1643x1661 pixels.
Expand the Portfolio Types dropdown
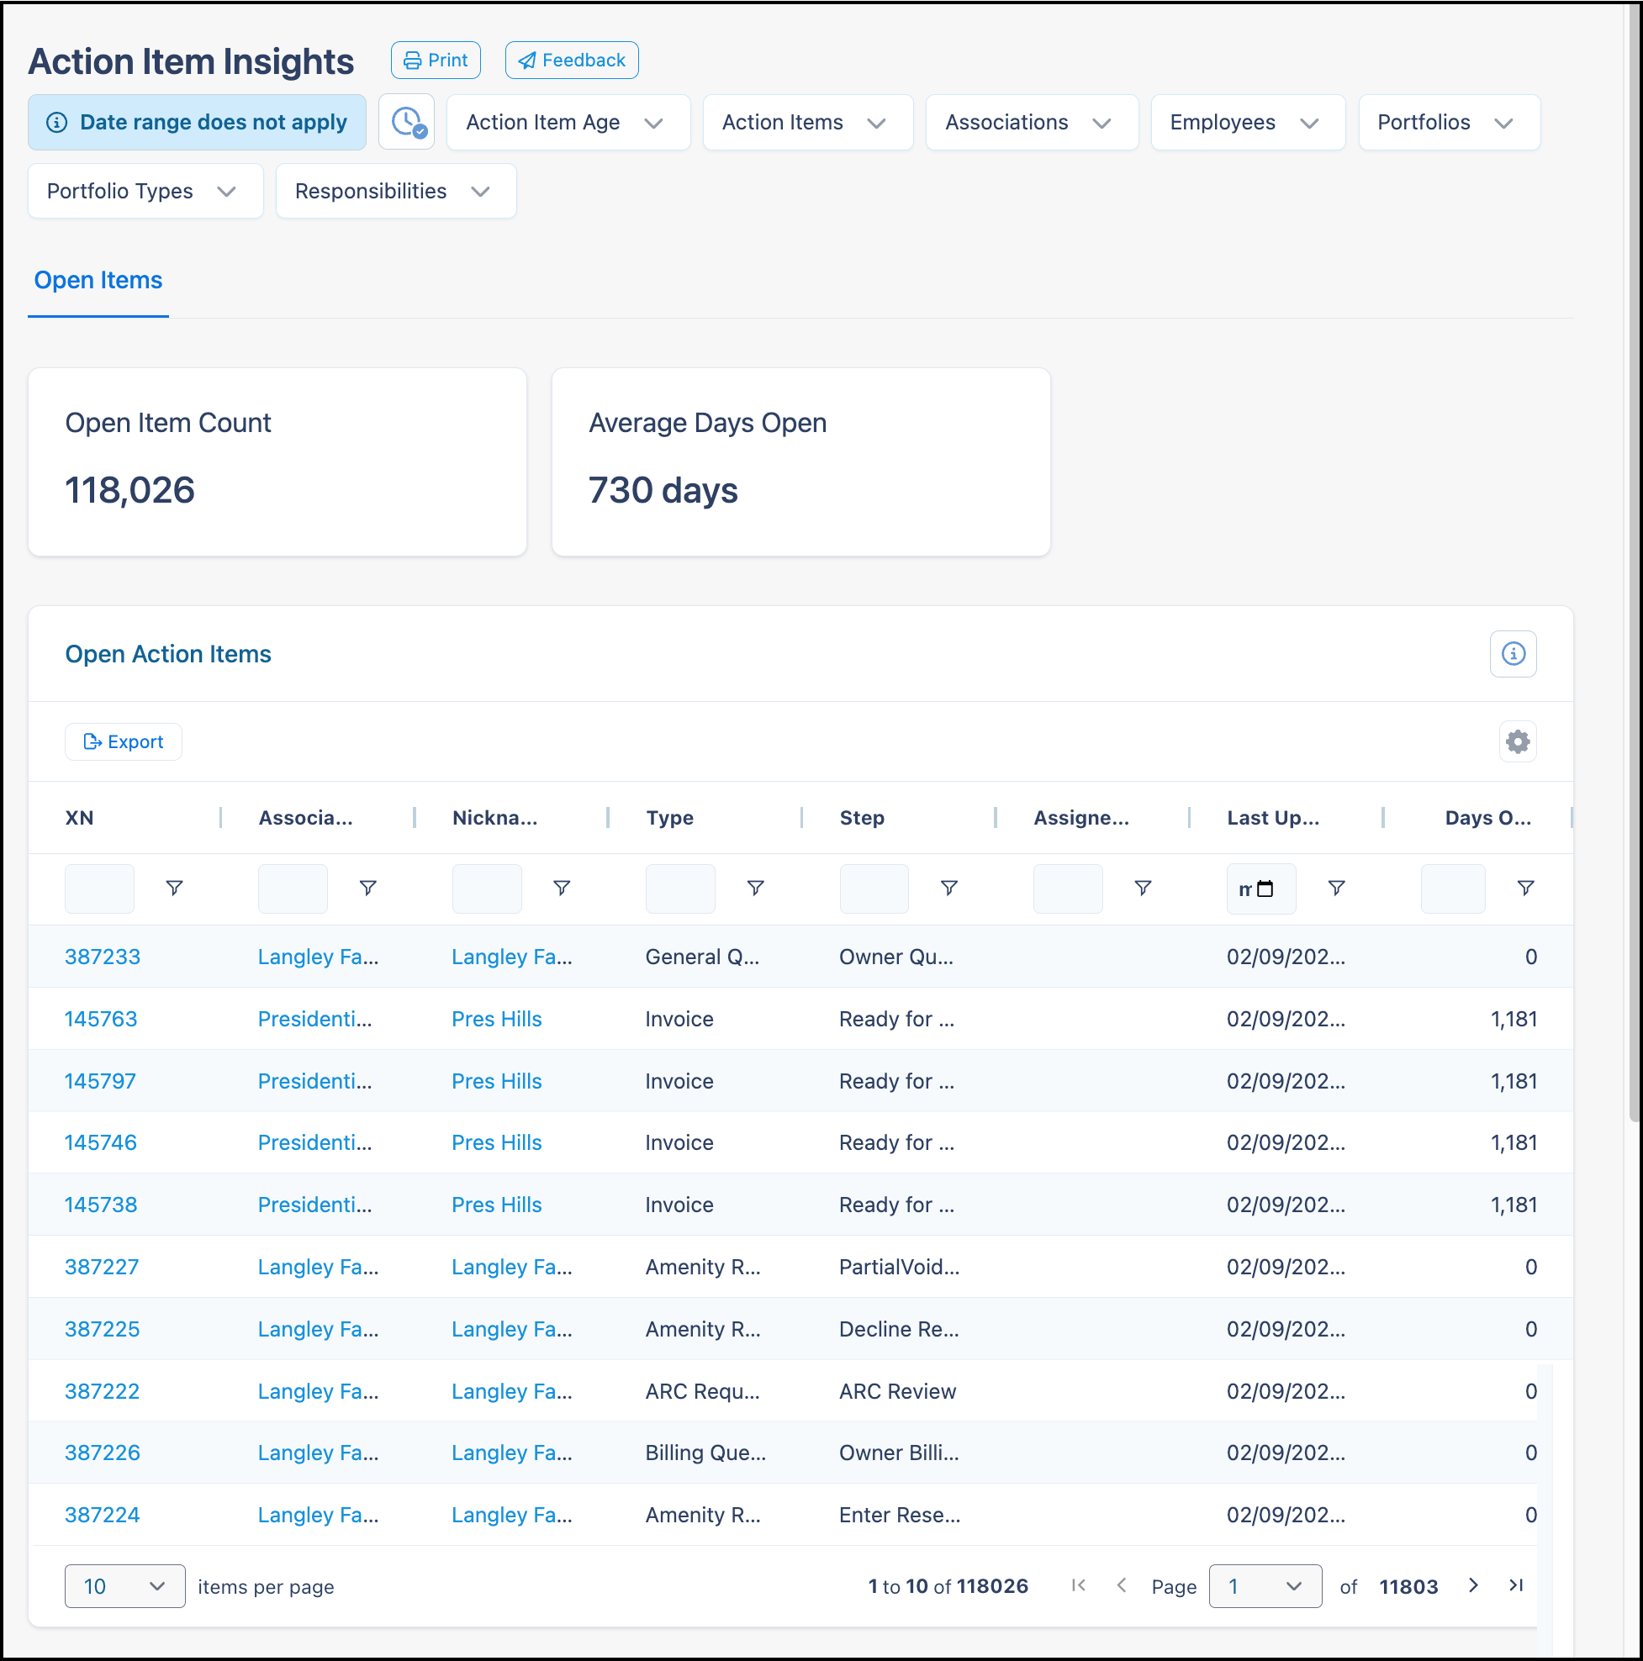(145, 191)
